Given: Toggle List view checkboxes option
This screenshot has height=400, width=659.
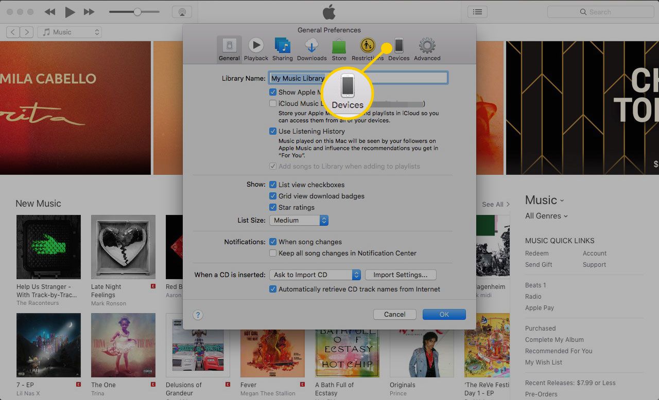Looking at the screenshot, I should 273,185.
